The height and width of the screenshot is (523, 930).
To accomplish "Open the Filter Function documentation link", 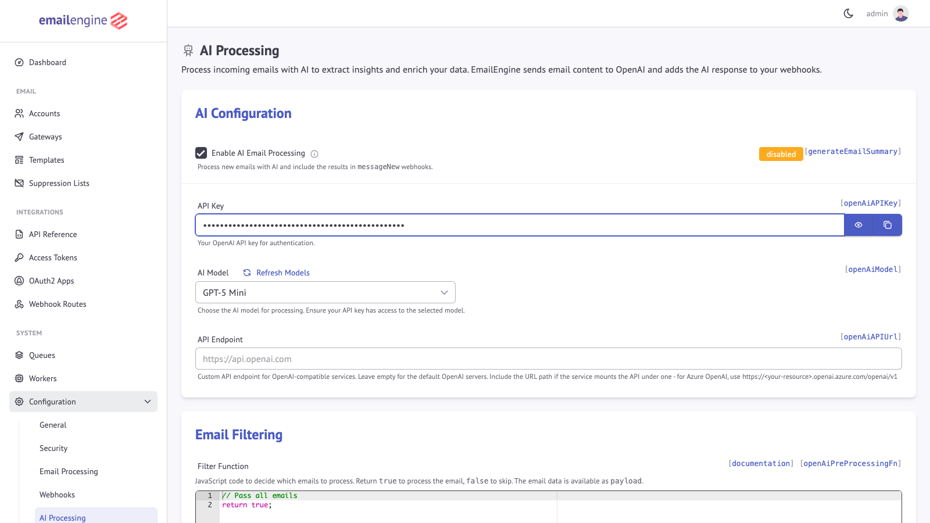I will pos(761,464).
